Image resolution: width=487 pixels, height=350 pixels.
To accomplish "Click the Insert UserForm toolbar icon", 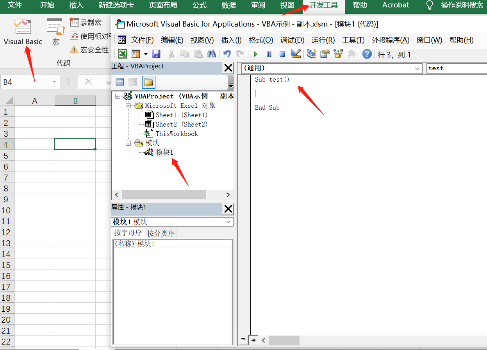I will [x=136, y=54].
